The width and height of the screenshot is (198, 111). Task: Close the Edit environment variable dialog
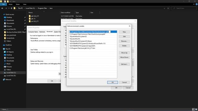[129, 26]
